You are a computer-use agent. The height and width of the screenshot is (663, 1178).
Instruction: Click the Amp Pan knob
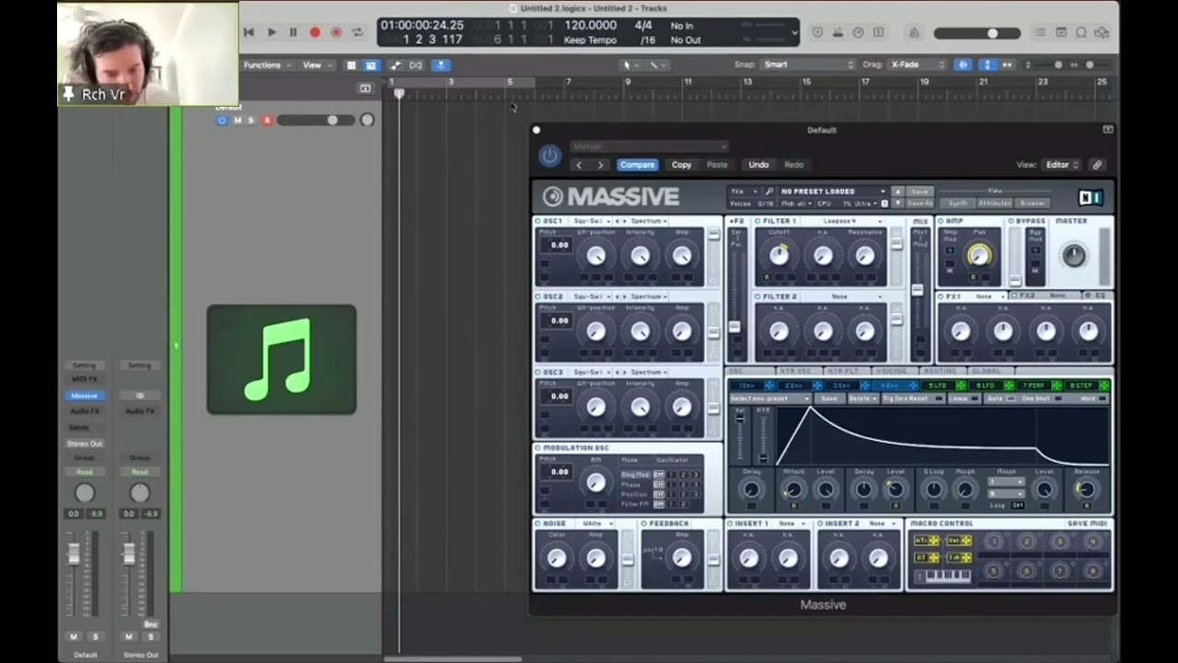(979, 256)
